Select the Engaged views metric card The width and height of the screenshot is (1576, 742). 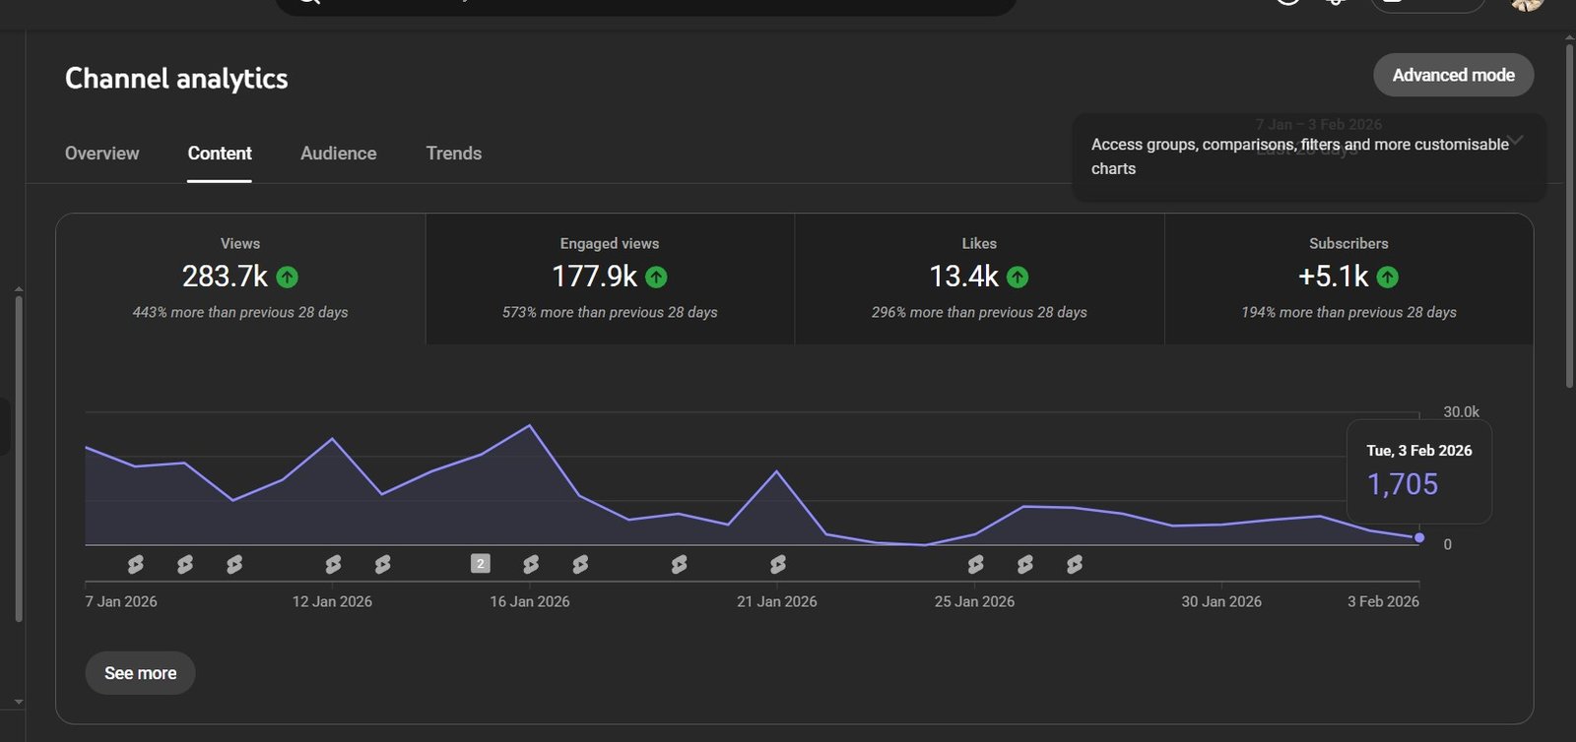click(x=610, y=278)
